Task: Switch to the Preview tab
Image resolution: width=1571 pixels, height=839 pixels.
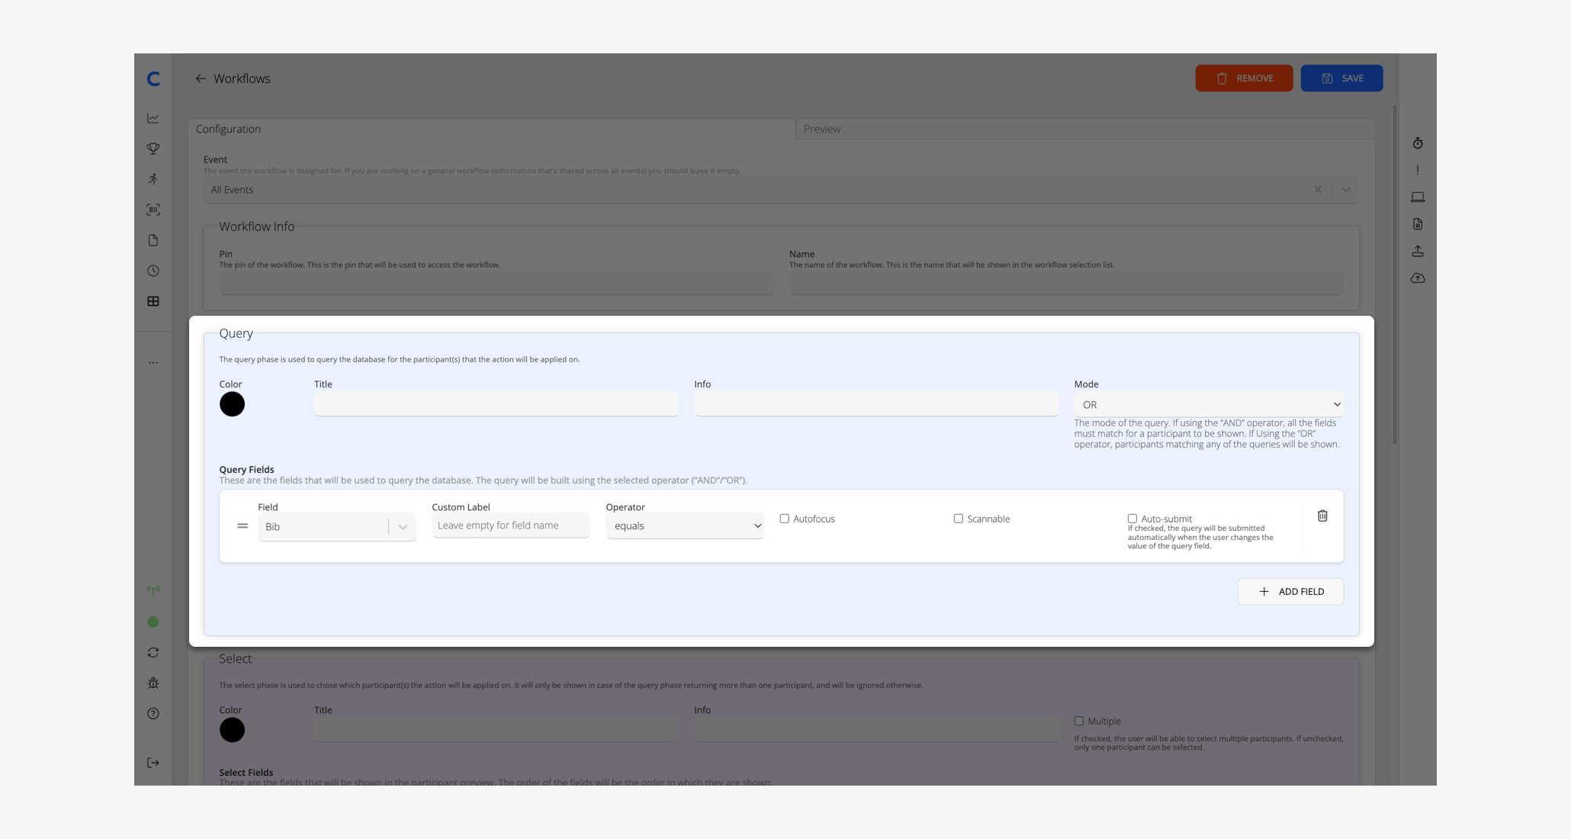Action: [1085, 129]
